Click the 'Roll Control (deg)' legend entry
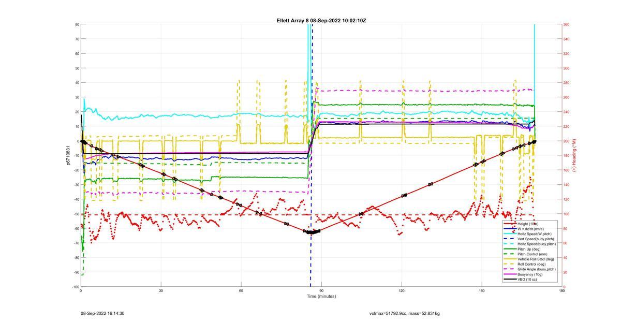 tap(532, 264)
